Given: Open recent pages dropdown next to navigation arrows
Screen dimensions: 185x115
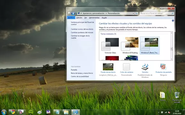Looking at the screenshot, I should (x=76, y=13).
